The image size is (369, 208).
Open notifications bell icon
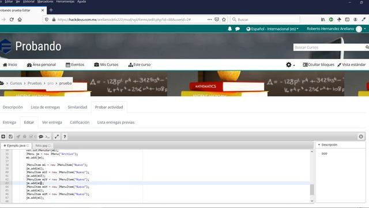229,29
